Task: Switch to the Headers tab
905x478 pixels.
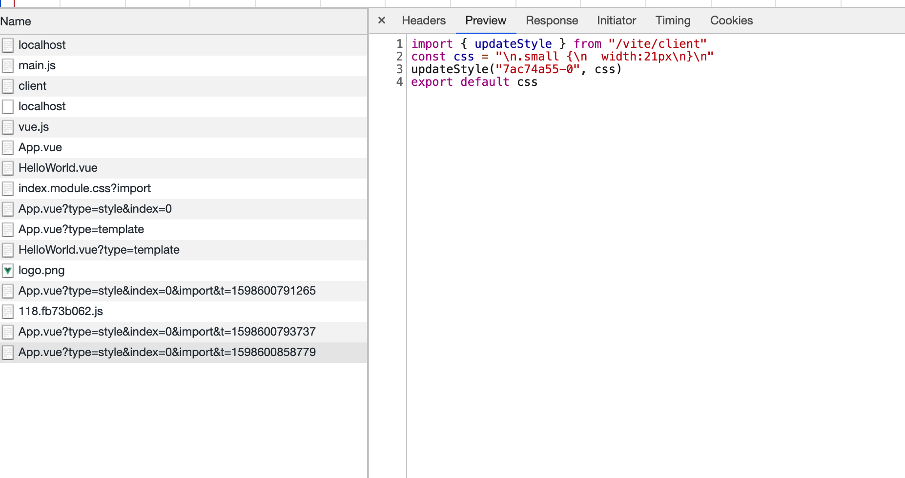Action: [423, 20]
